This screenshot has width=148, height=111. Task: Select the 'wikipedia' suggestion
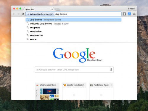click(x=73, y=28)
